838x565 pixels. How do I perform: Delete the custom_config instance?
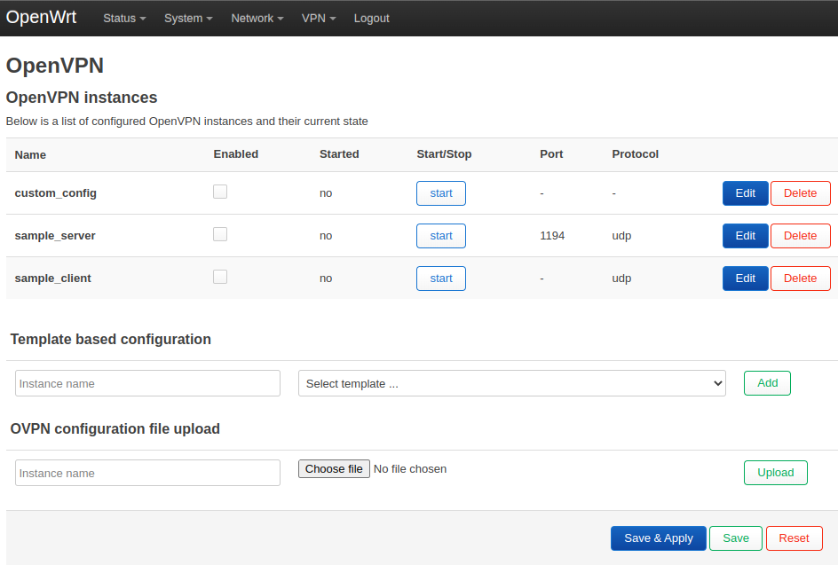[x=800, y=193]
